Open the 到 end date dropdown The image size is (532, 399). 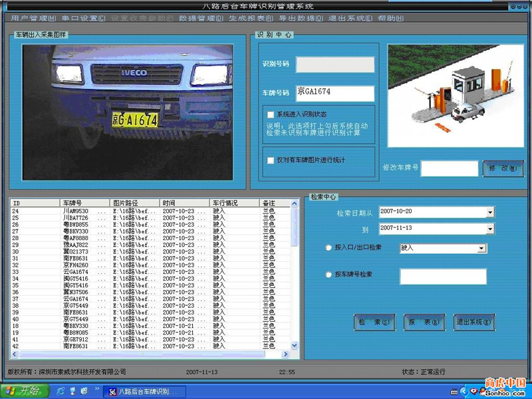coord(490,229)
